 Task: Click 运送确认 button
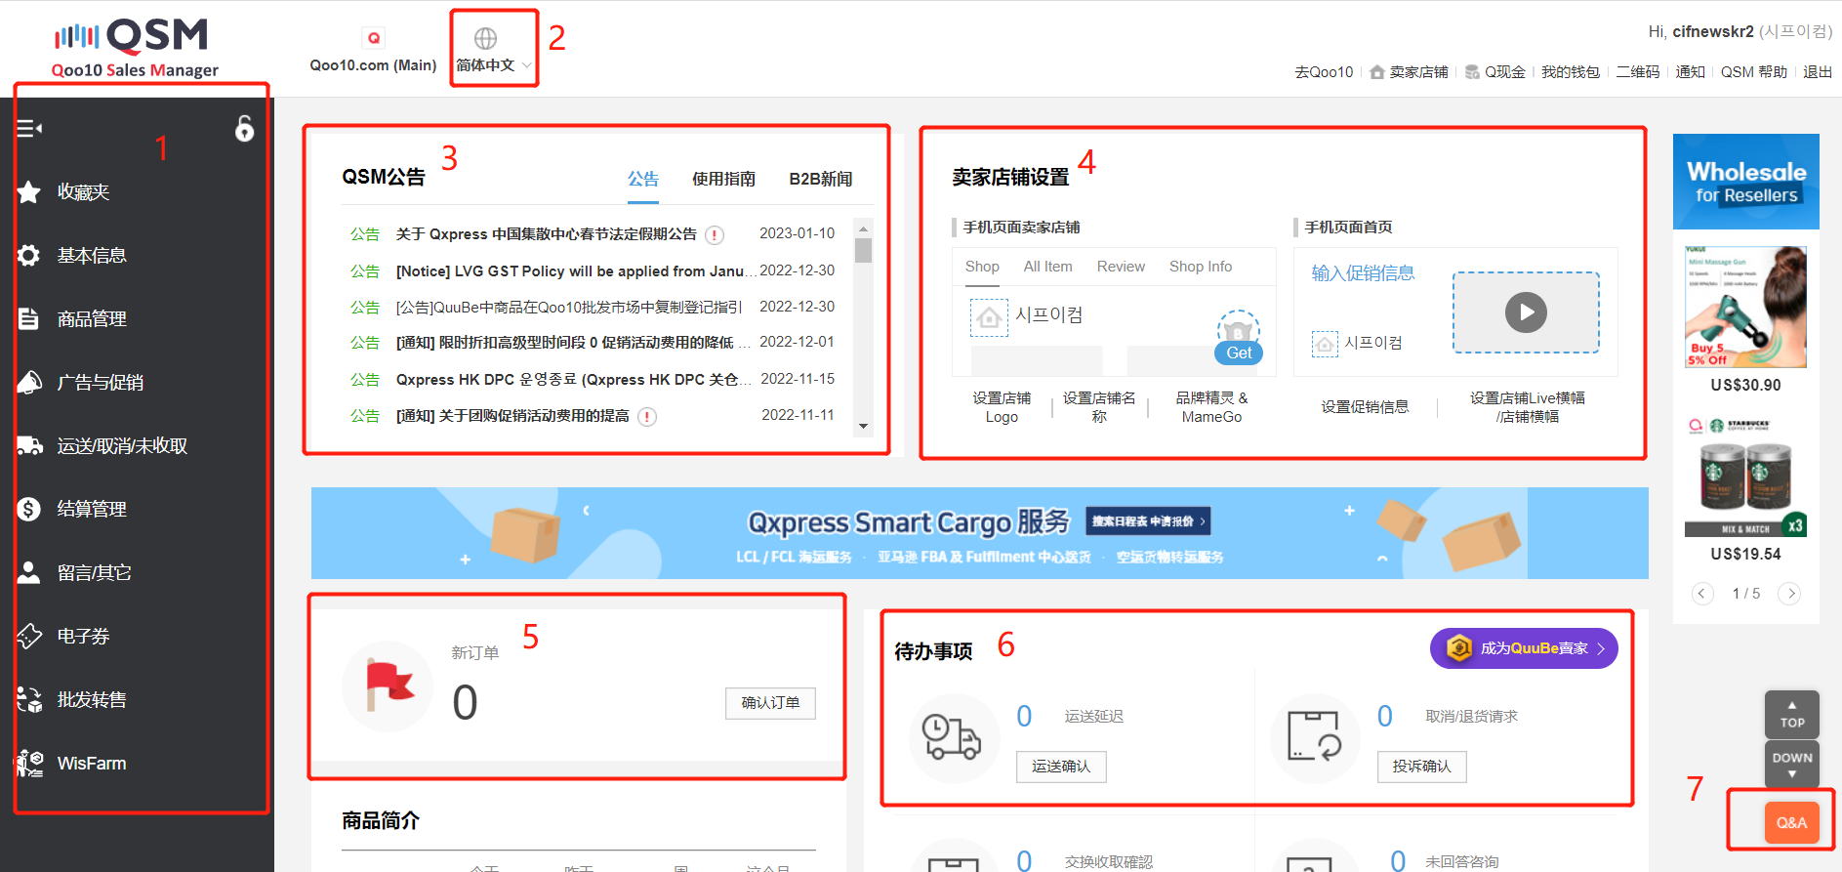(x=1061, y=767)
